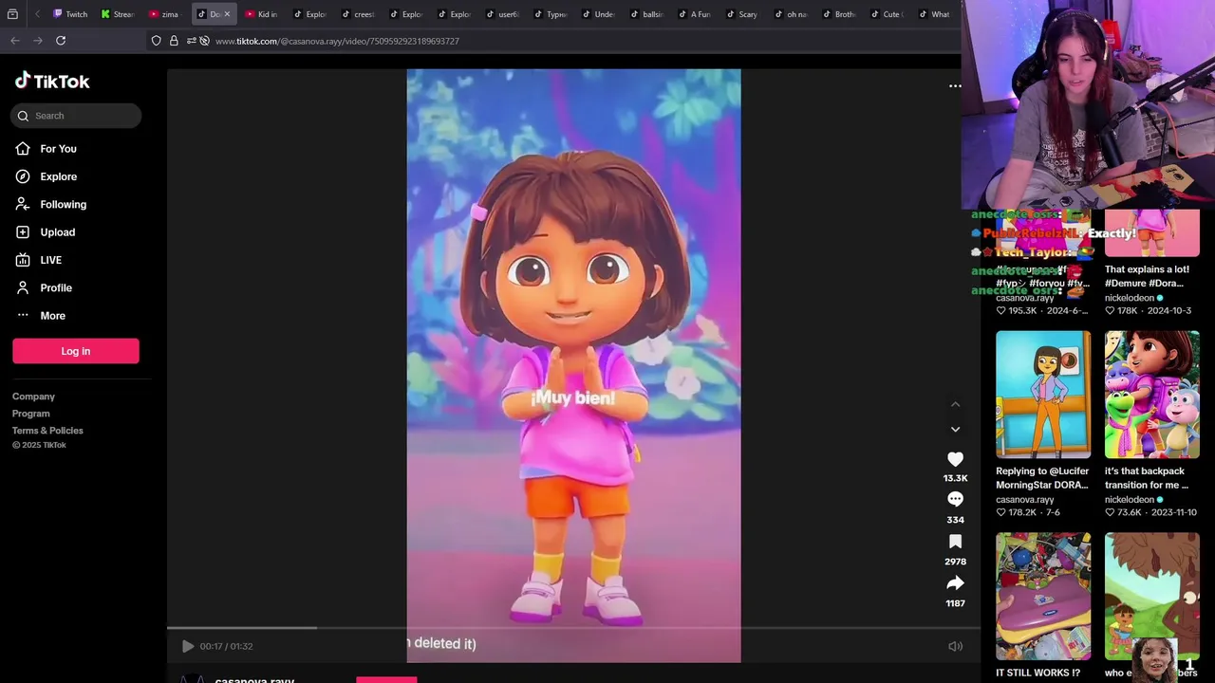This screenshot has width=1215, height=683.
Task: Close the current Dora TikTok tab
Action: point(227,14)
